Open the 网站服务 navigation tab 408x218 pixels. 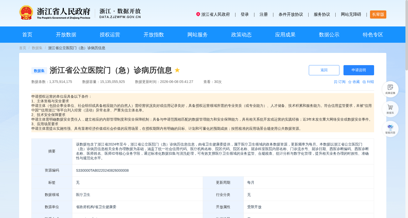[x=198, y=35]
